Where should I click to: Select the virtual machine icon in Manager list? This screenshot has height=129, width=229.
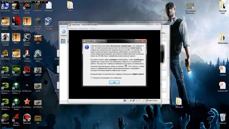click(63, 41)
